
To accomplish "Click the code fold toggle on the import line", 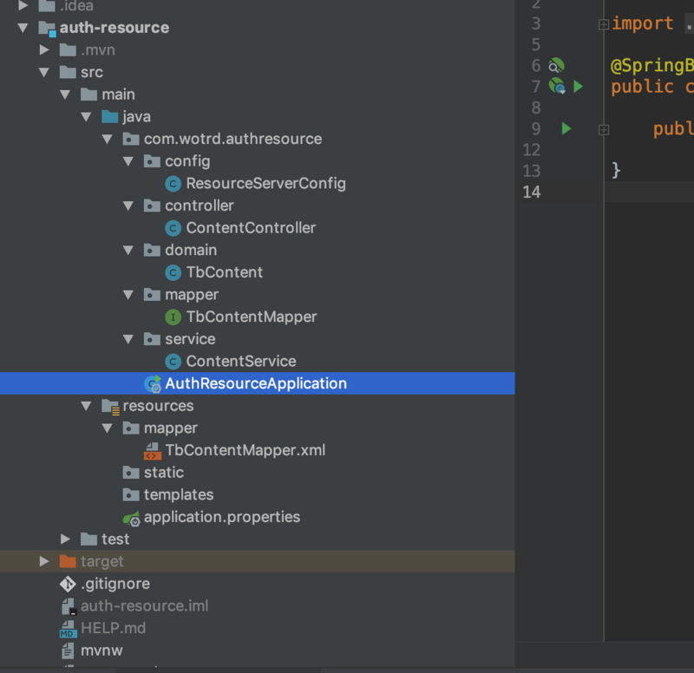I will point(604,24).
